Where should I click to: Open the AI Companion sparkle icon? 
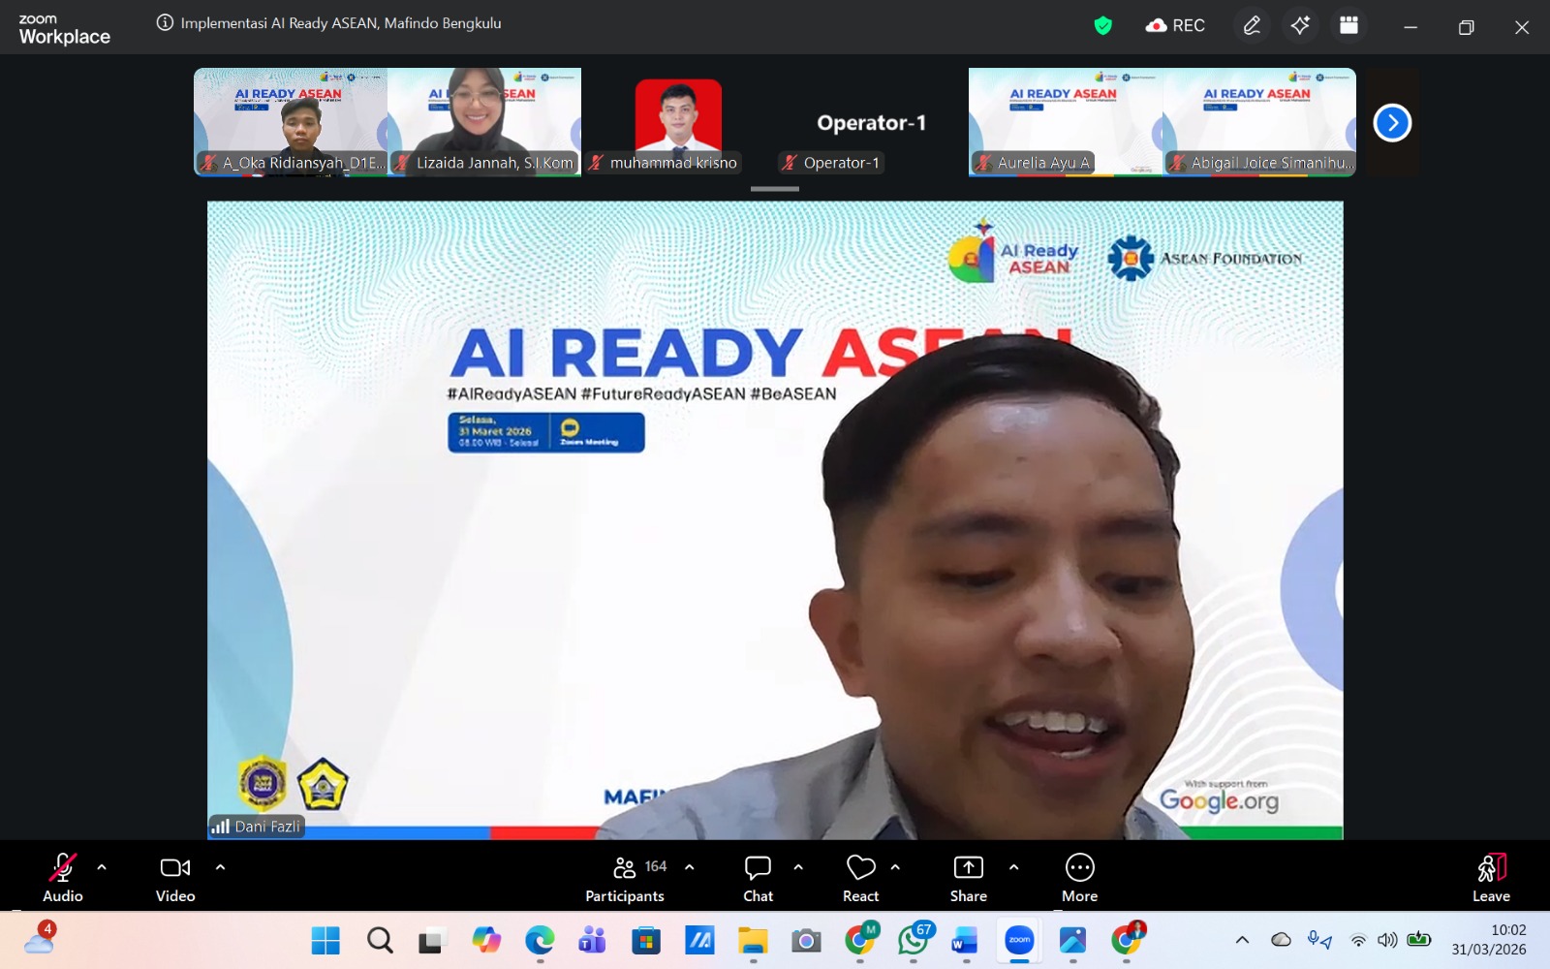coord(1300,26)
